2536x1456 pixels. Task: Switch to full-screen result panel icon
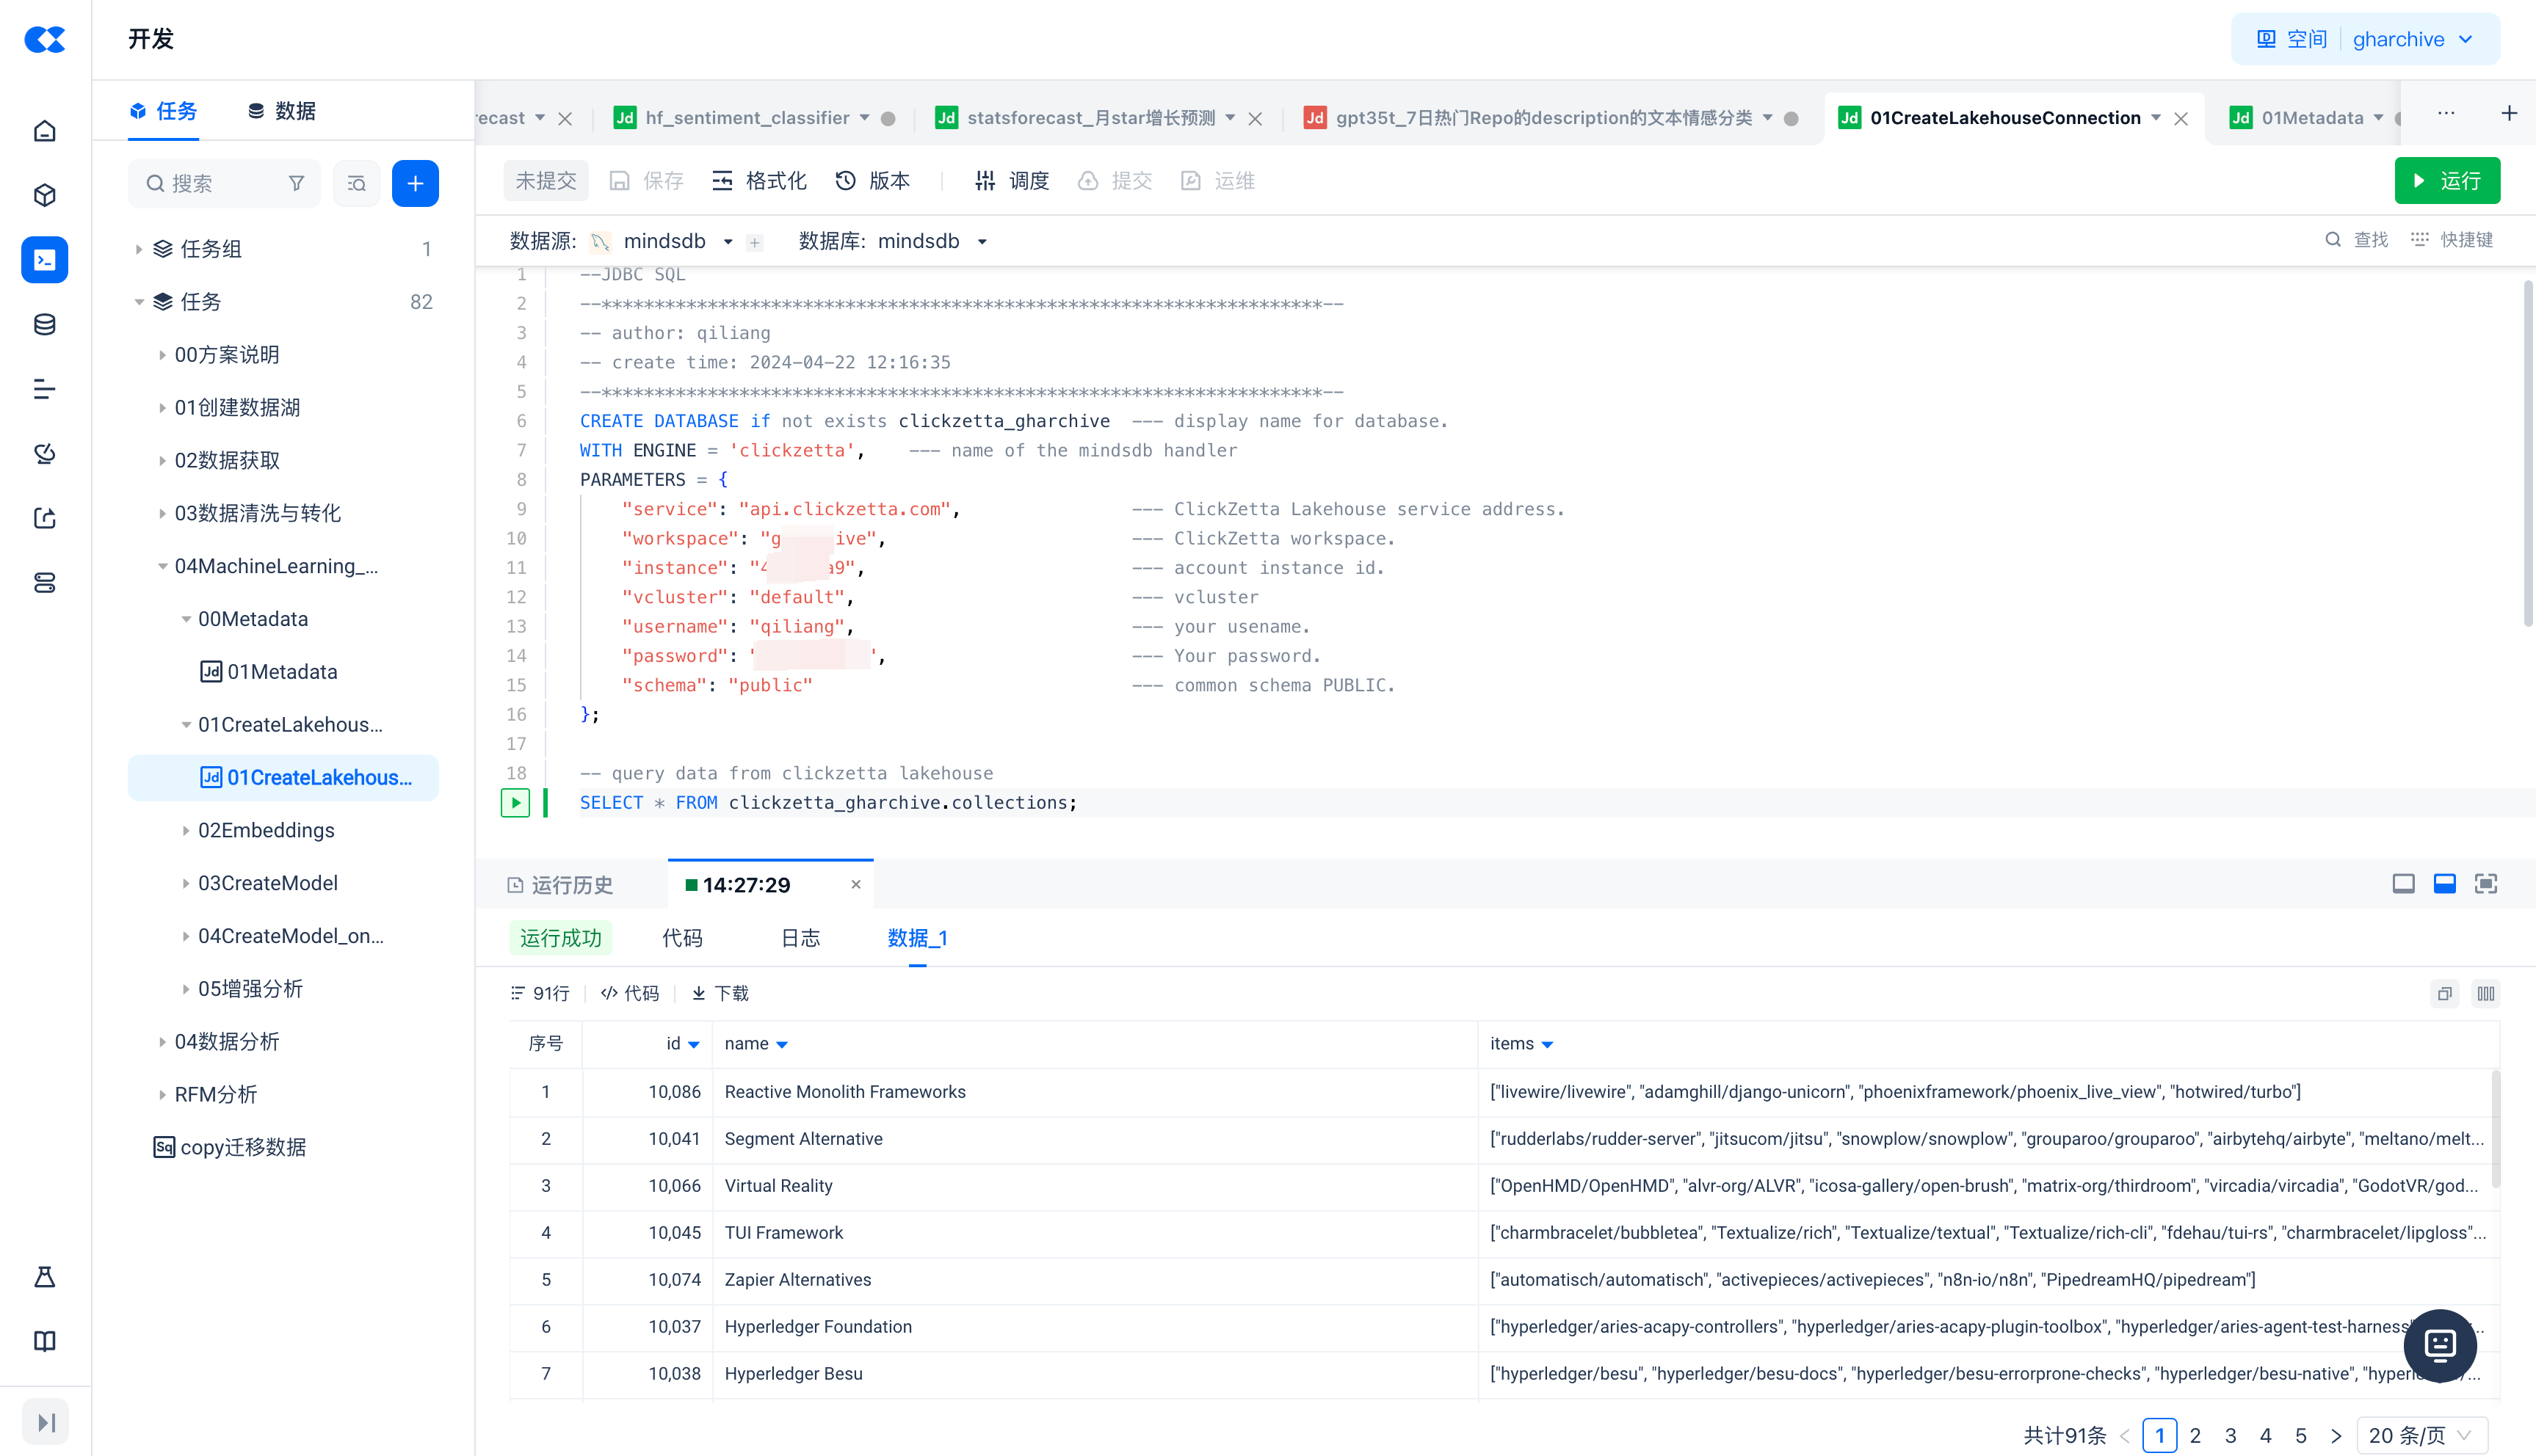coord(2485,884)
